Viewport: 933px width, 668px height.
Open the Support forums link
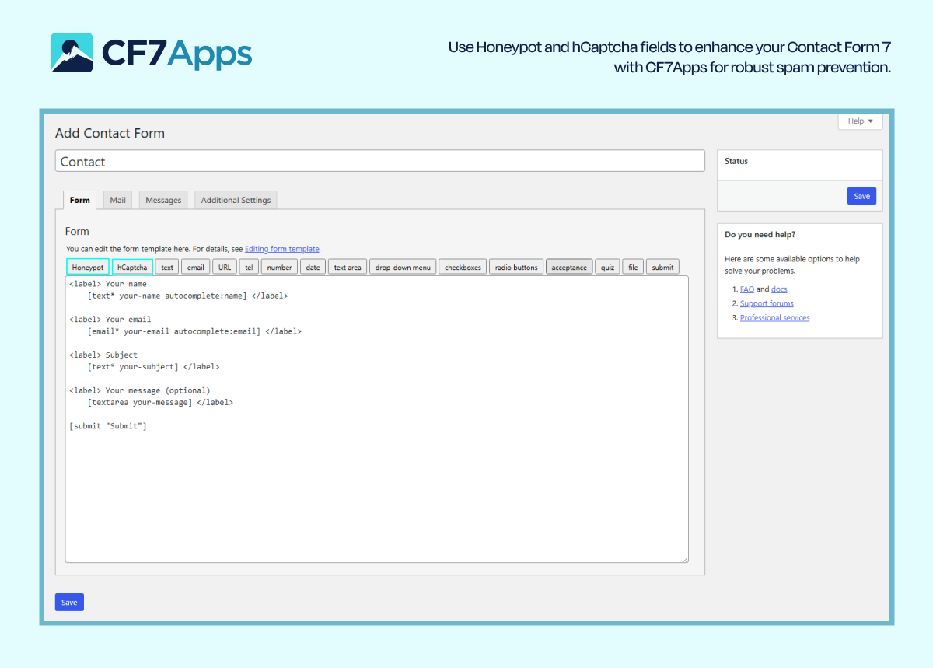coord(767,303)
